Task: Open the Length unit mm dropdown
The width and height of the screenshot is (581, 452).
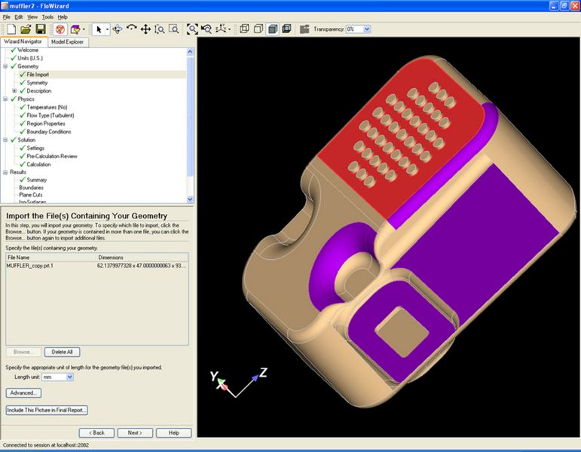Action: [69, 377]
